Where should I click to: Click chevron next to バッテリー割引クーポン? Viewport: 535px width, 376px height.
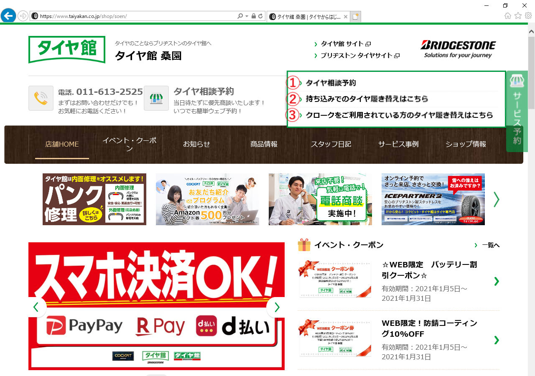496,281
